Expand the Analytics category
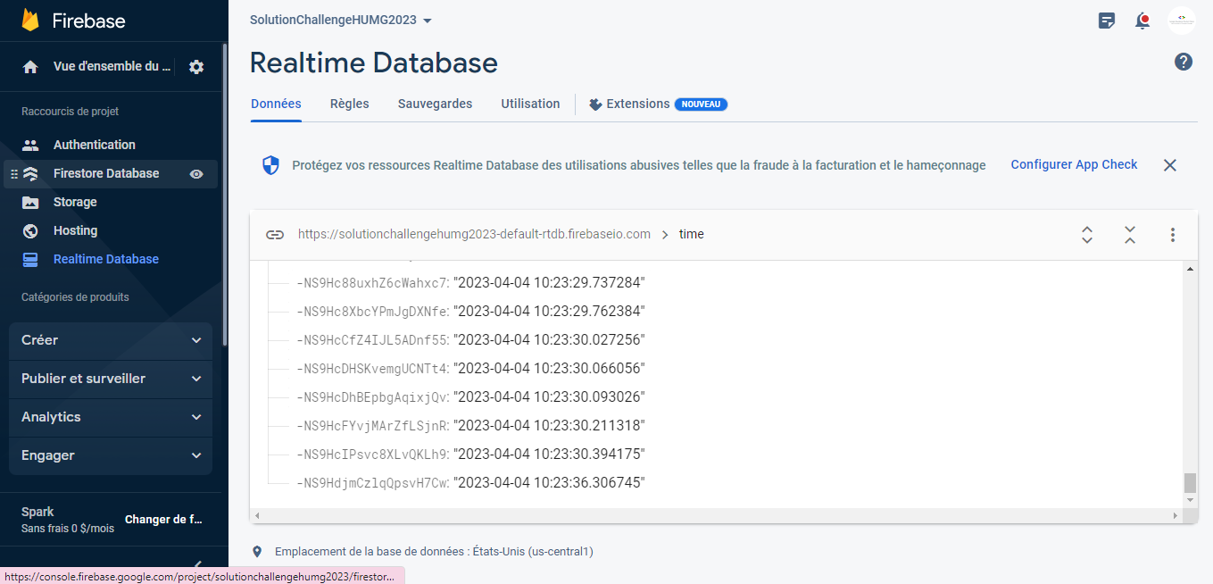 [110, 416]
